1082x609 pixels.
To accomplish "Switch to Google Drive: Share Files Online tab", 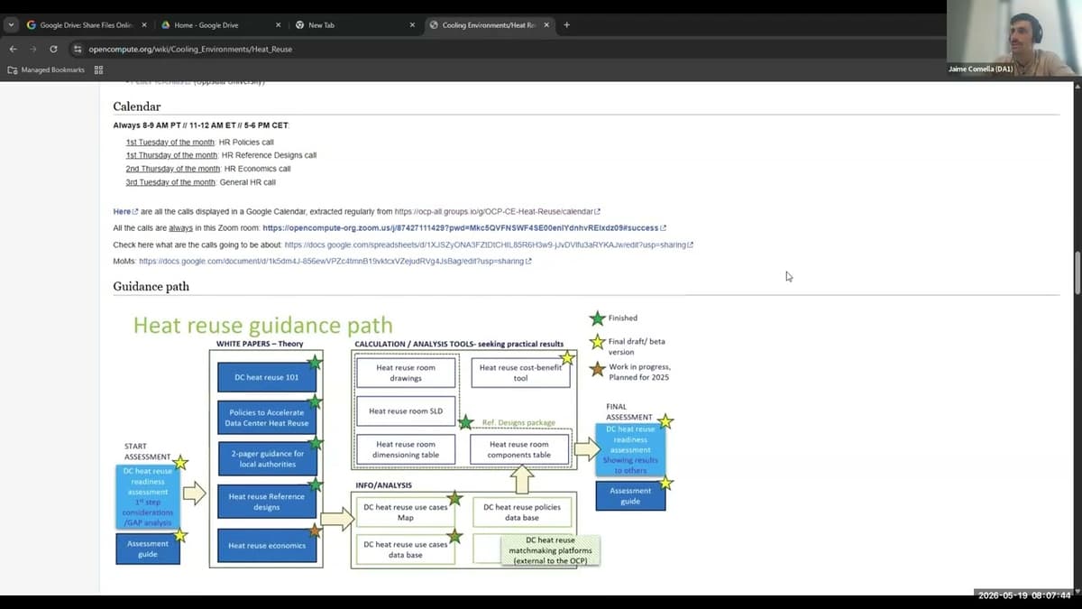I will click(86, 25).
